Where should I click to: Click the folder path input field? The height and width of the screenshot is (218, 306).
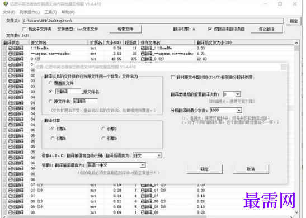(153, 21)
